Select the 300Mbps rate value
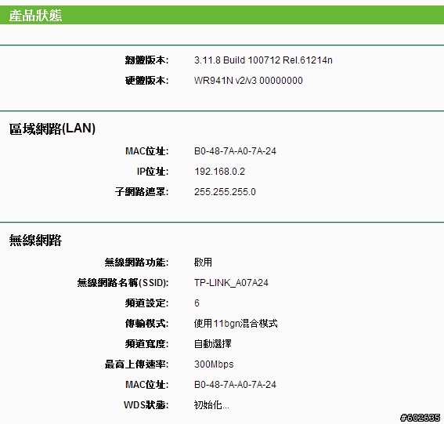444x424 pixels. [214, 364]
